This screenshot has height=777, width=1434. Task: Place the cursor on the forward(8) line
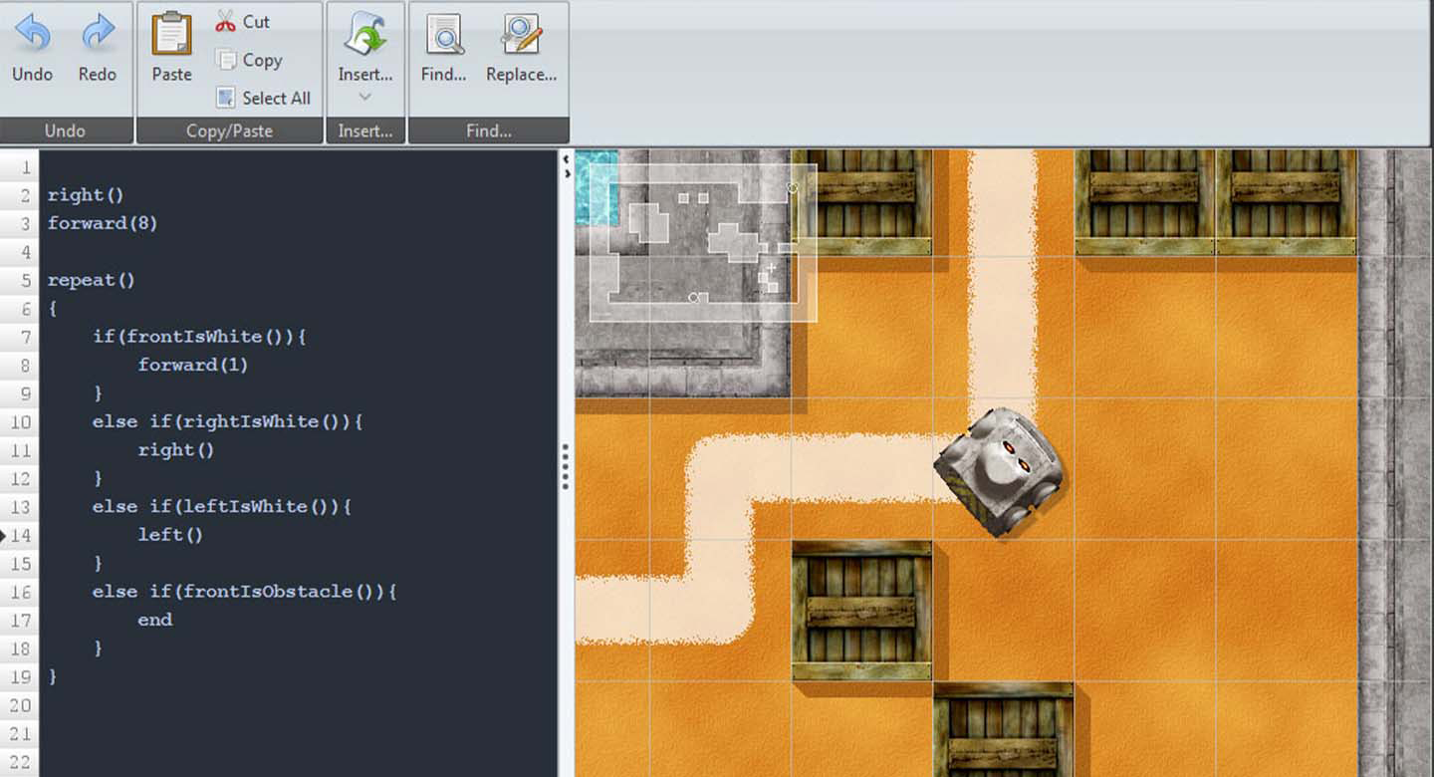pos(103,223)
